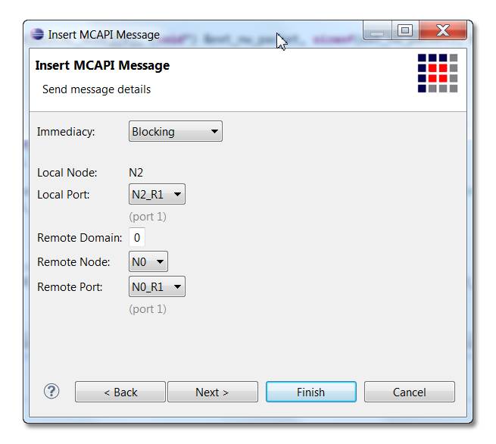The height and width of the screenshot is (444, 496).
Task: Open the help question mark icon
Action: coord(51,391)
